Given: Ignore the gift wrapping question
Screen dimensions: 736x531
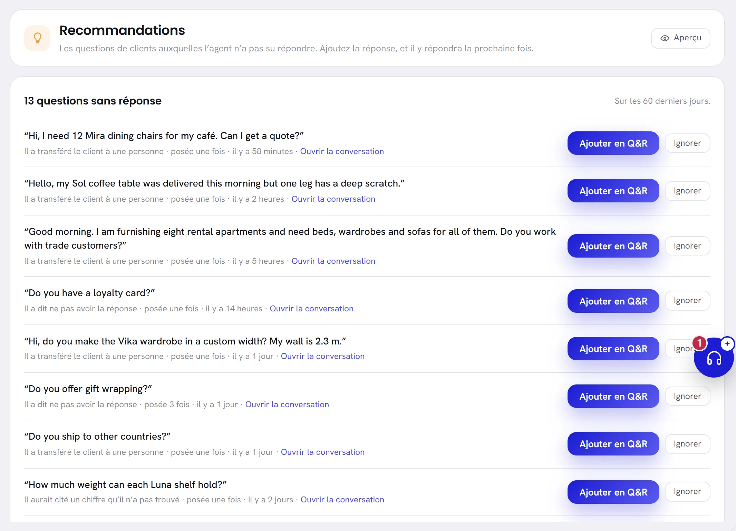Looking at the screenshot, I should pyautogui.click(x=687, y=396).
